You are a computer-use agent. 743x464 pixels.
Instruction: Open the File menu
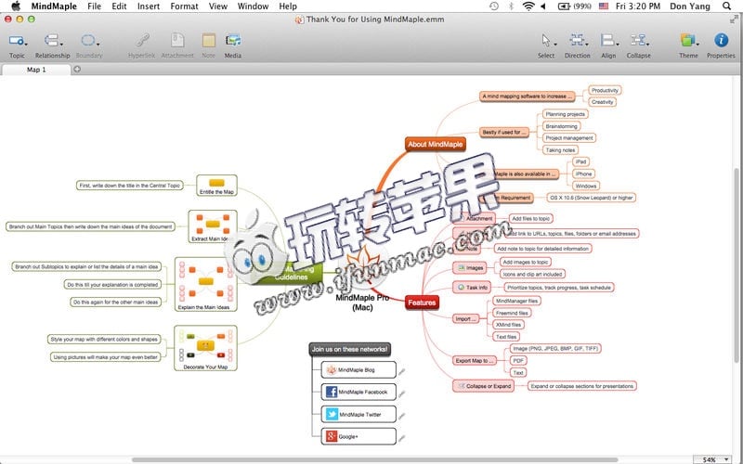tap(95, 6)
